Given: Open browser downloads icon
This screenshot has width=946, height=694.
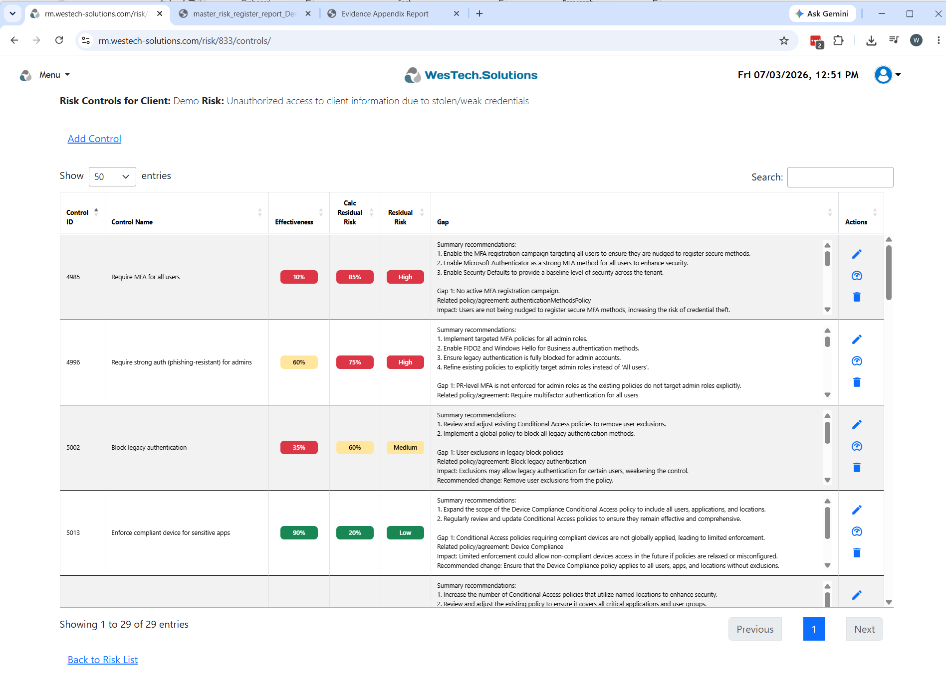Looking at the screenshot, I should (871, 40).
